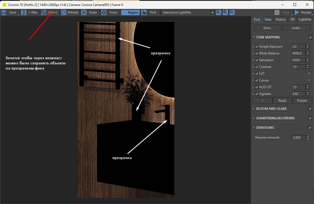Toggle the TONE MAPPING enable checkbox
The width and height of the screenshot is (314, 204).
(x=310, y=37)
